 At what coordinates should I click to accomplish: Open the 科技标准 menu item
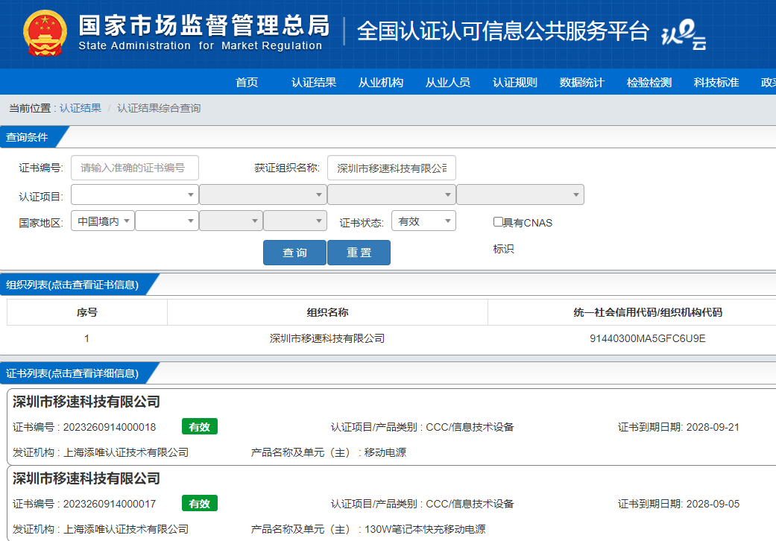pyautogui.click(x=716, y=82)
